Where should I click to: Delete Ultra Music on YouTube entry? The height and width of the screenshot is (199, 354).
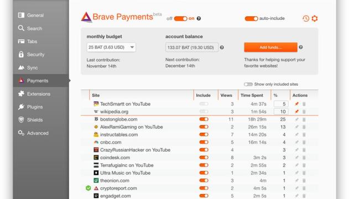(304, 173)
